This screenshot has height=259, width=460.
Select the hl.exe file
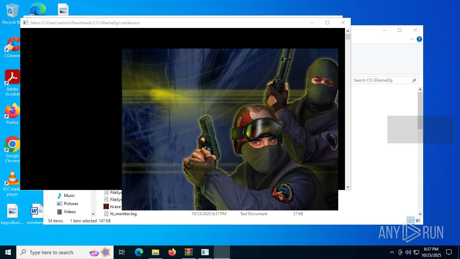click(x=112, y=206)
